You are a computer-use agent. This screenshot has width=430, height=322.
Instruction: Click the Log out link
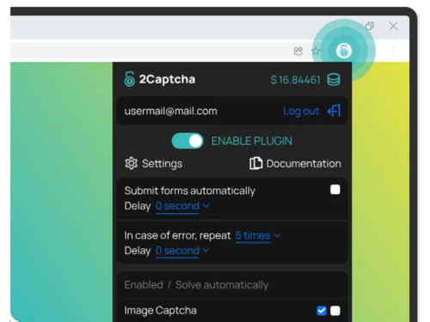(301, 111)
